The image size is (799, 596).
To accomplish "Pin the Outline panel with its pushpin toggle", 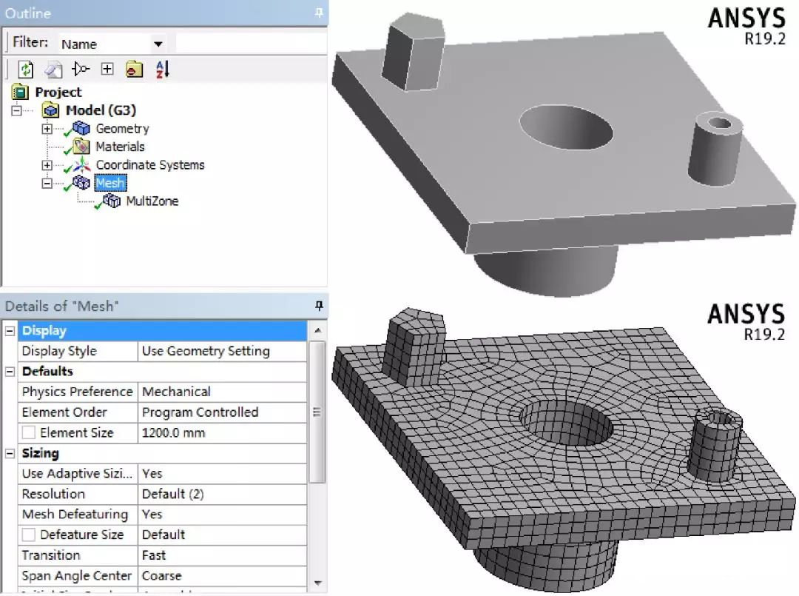I will [x=317, y=13].
